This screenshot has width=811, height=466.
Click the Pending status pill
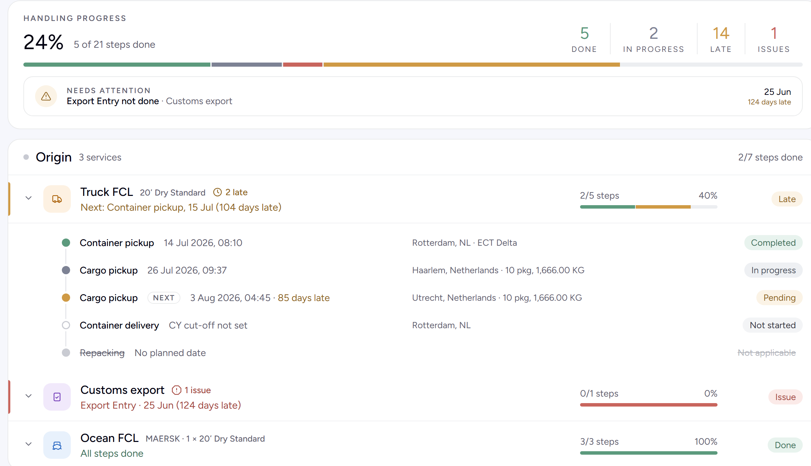tap(779, 298)
